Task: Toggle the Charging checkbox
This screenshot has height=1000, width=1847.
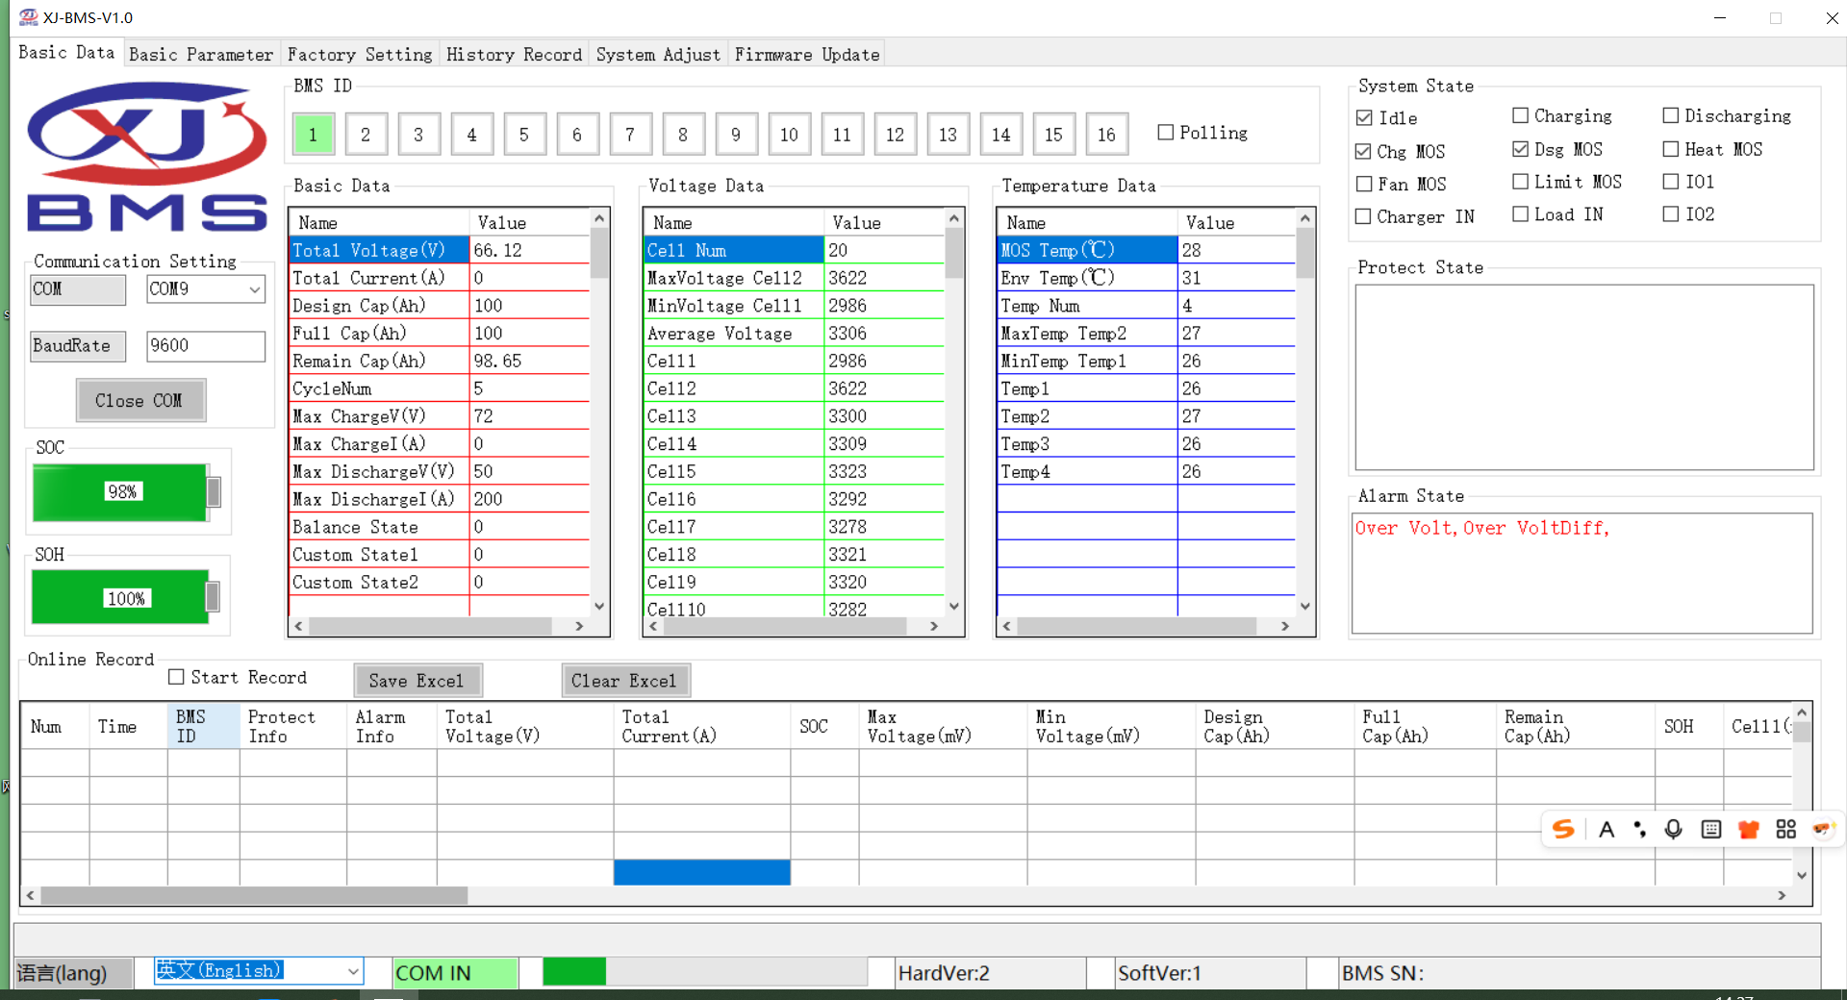Action: [x=1521, y=115]
